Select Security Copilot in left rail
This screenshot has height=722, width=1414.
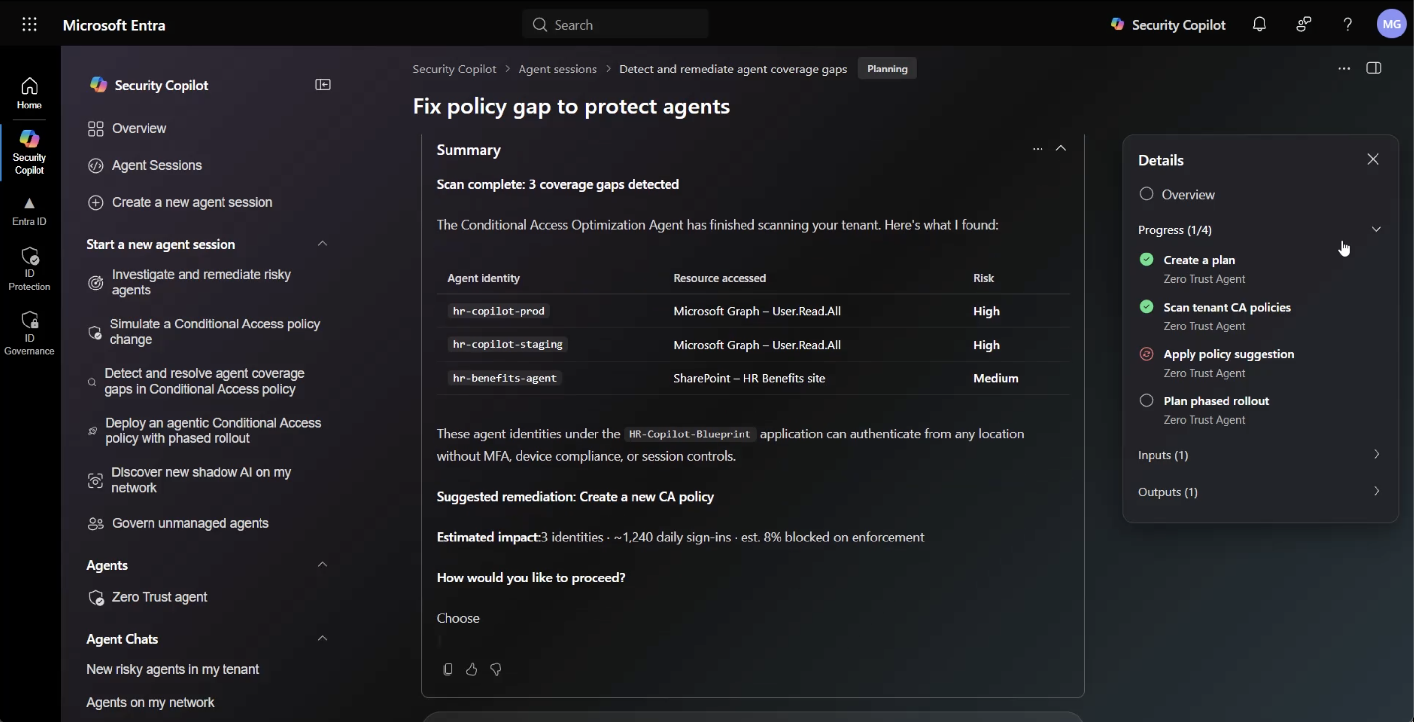[x=29, y=152]
